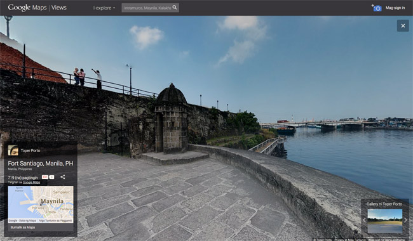
Task: Open the Google Maps link in info panel
Action: coord(31,182)
